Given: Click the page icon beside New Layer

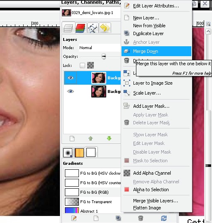Looking at the screenshot, I should click(x=126, y=18).
